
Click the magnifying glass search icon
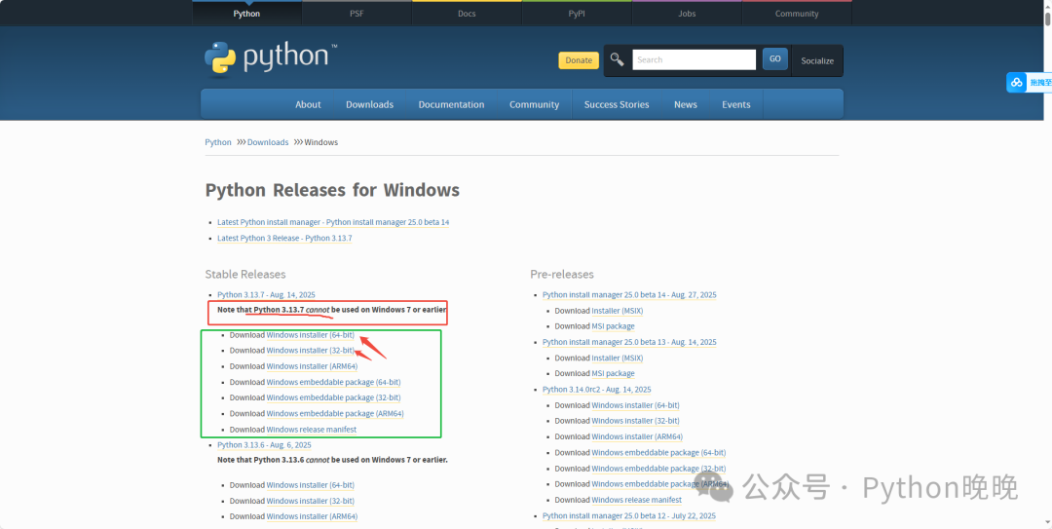coord(617,59)
